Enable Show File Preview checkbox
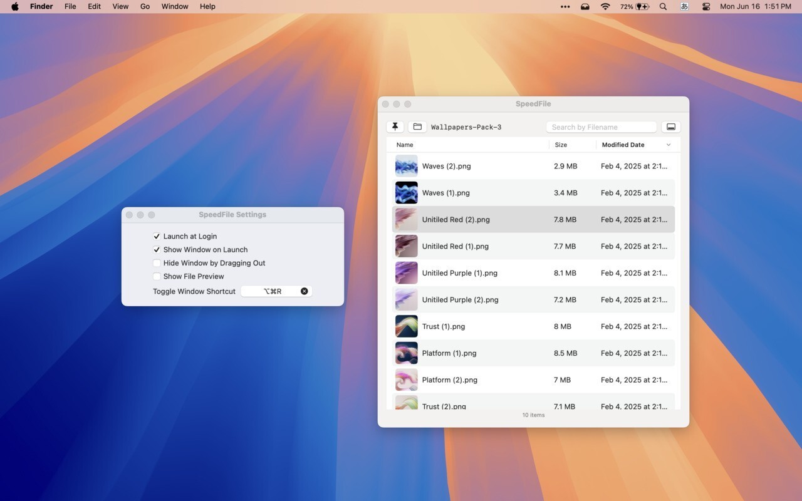Screen dimensions: 802x501 (x=157, y=276)
